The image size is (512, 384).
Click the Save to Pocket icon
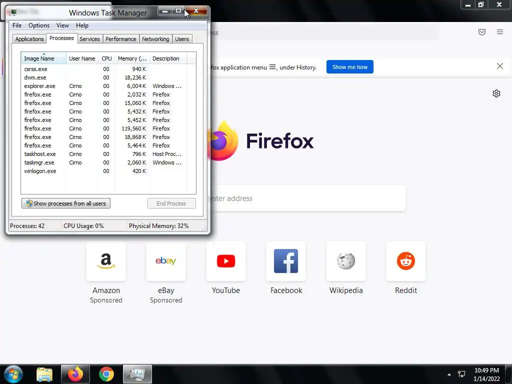coord(482,31)
